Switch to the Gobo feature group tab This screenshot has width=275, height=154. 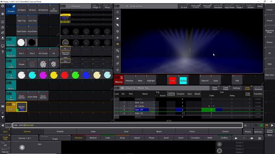click(x=93, y=132)
